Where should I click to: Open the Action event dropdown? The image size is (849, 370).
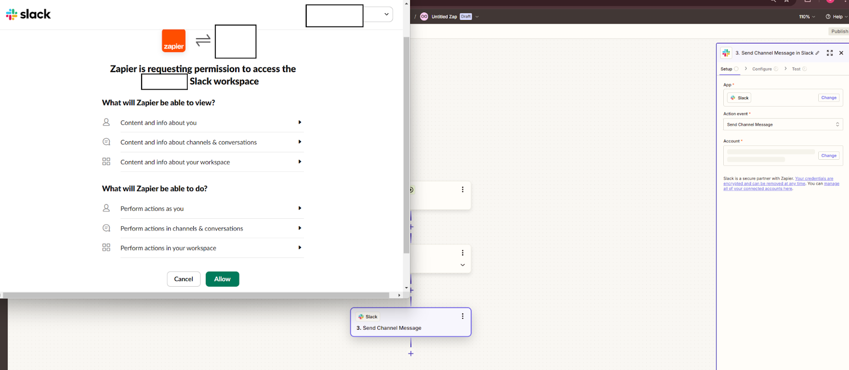[783, 124]
